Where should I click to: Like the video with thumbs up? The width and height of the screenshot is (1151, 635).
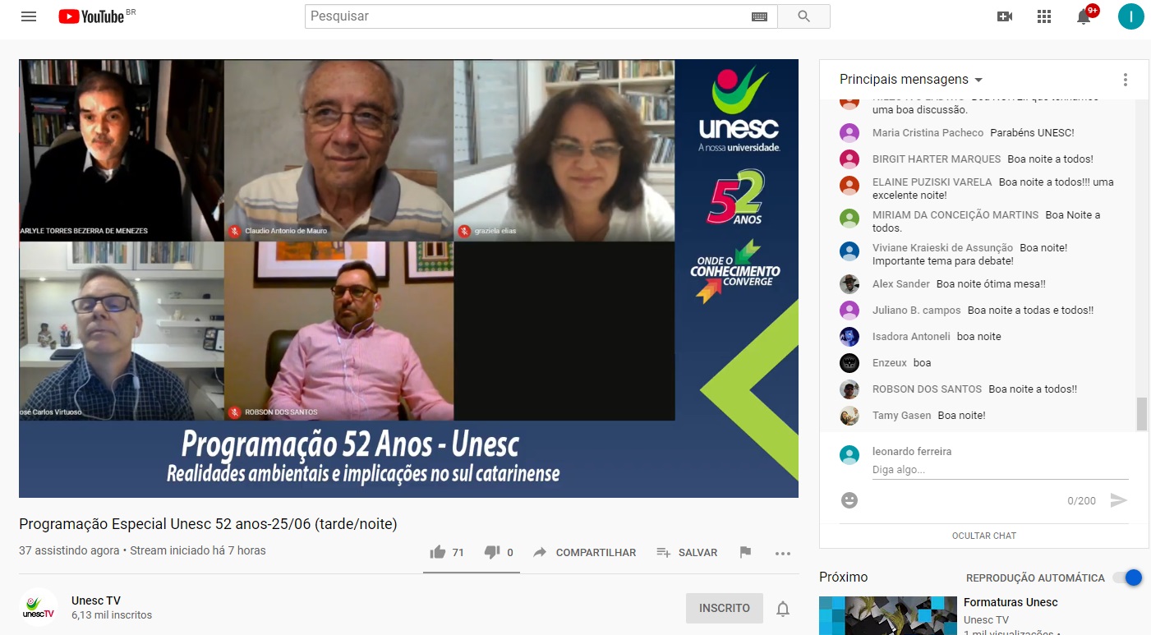(438, 552)
